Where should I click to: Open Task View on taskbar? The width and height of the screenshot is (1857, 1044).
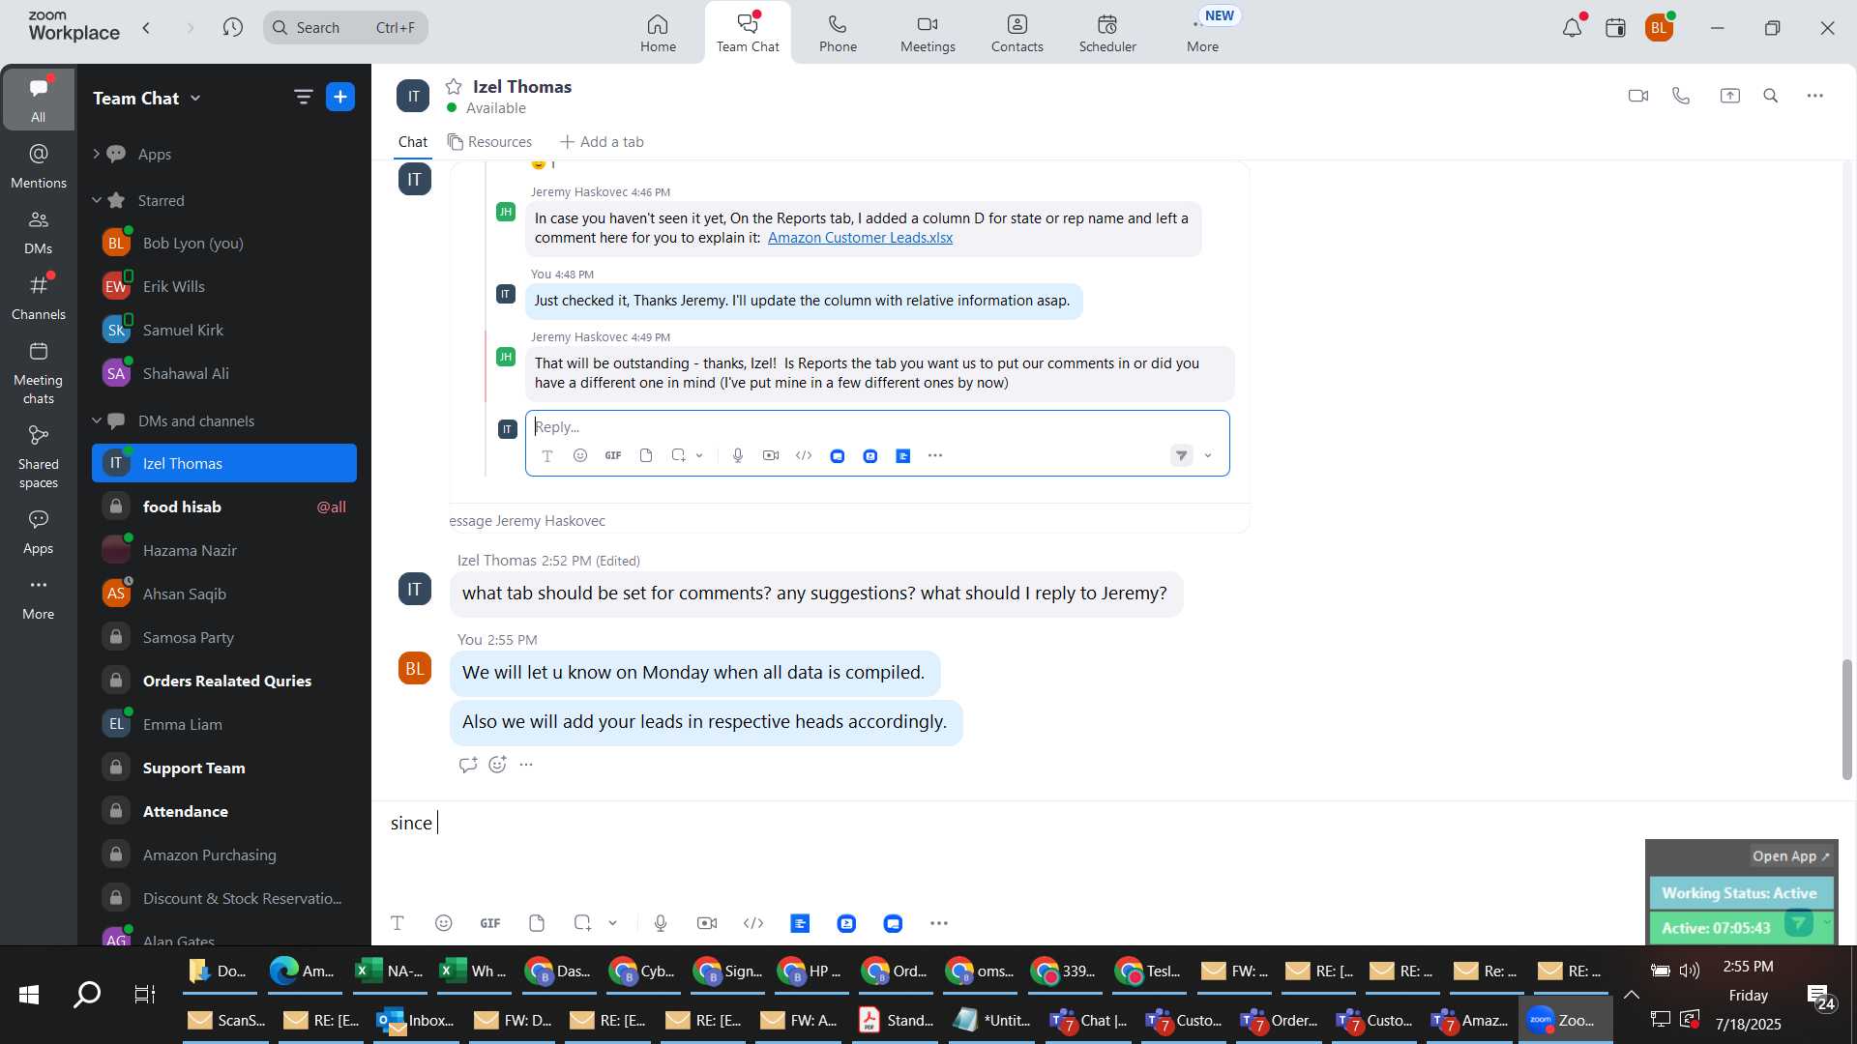144,994
